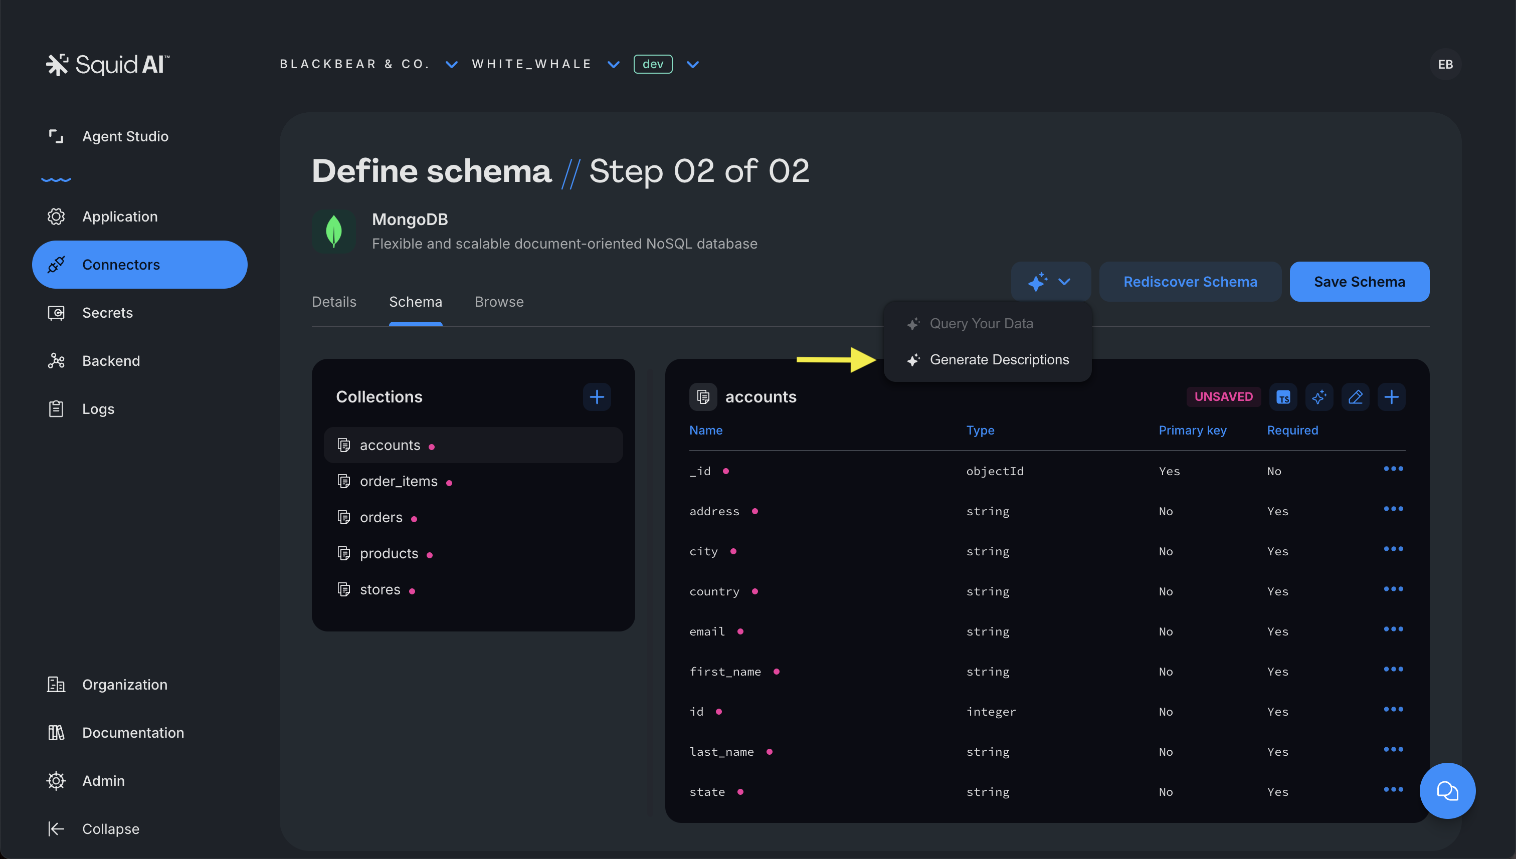
Task: Open the chat bubble support widget
Action: click(x=1447, y=790)
